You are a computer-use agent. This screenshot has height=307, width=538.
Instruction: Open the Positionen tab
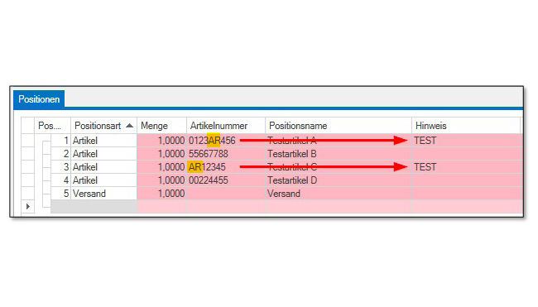point(39,99)
